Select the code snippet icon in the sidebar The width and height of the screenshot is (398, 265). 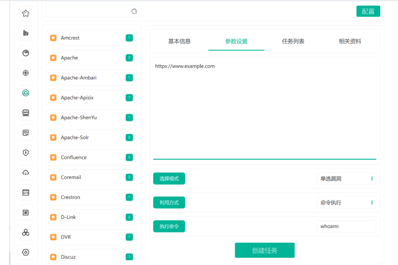pyautogui.click(x=26, y=192)
